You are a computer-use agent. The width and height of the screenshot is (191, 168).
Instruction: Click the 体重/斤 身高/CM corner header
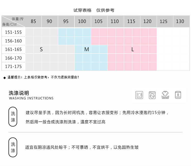click(13, 22)
